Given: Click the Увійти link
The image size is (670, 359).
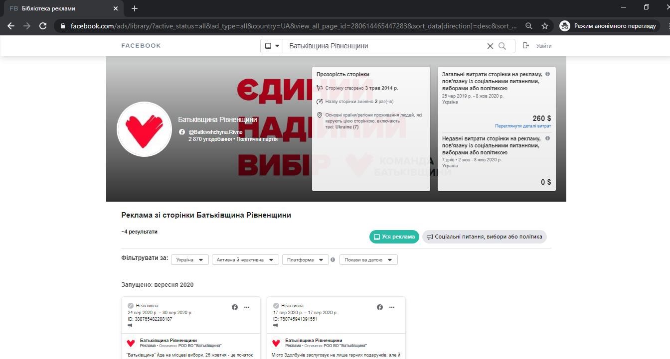Looking at the screenshot, I should (544, 46).
